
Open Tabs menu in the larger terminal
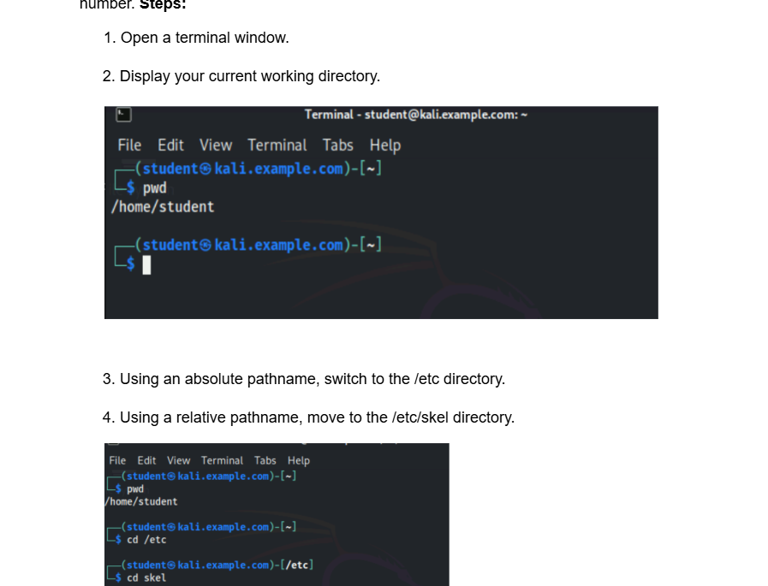click(338, 145)
